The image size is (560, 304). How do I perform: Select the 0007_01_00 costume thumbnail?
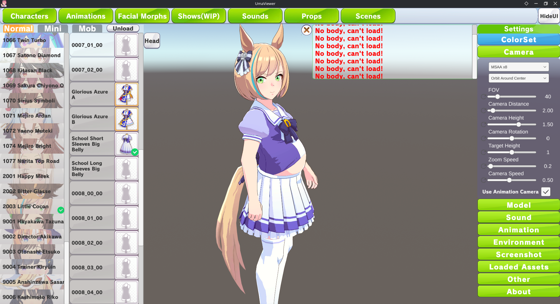click(x=126, y=45)
